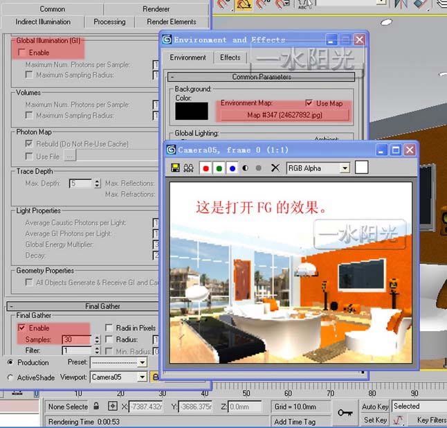Screen dimensions: 447x428
Task: Open the Viewport Camera05 dropdown
Action: (143, 377)
